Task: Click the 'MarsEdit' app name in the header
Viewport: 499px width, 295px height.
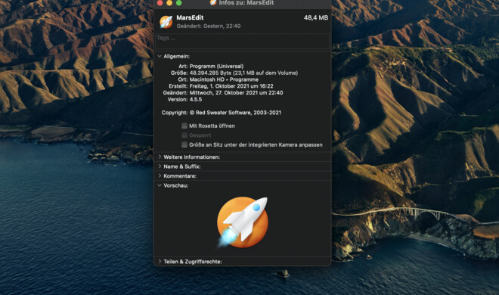Action: pos(190,18)
